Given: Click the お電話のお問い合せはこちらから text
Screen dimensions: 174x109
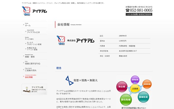Looking at the screenshot, I should click(139, 7).
